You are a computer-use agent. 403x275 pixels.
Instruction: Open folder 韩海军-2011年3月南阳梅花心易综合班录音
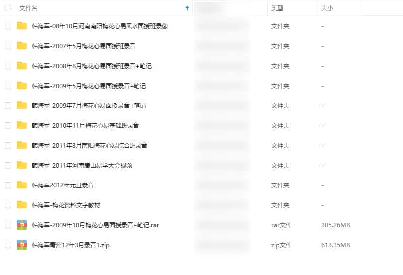89,145
